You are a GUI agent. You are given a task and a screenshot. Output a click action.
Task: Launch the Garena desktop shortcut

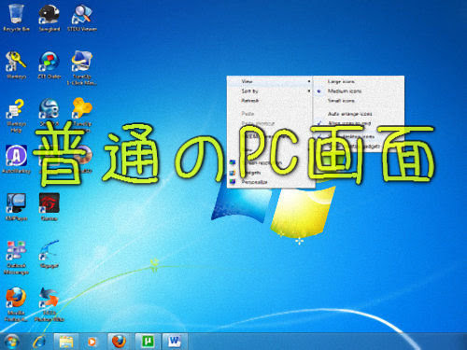[x=50, y=207]
